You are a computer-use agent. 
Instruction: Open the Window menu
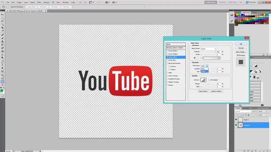point(66,3)
